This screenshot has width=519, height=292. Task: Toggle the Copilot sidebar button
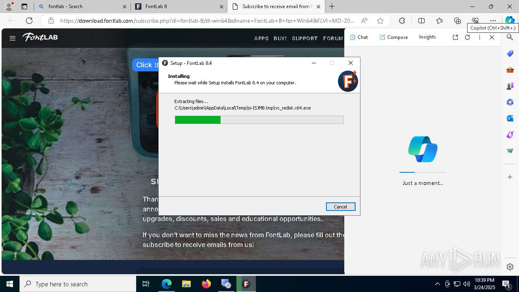510,21
